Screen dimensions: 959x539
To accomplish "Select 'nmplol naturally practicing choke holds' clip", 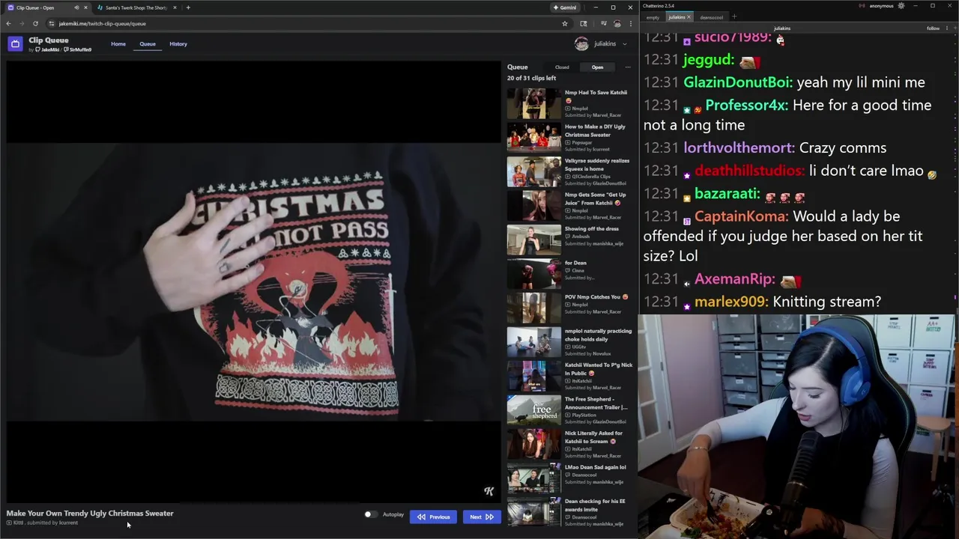I will click(571, 342).
